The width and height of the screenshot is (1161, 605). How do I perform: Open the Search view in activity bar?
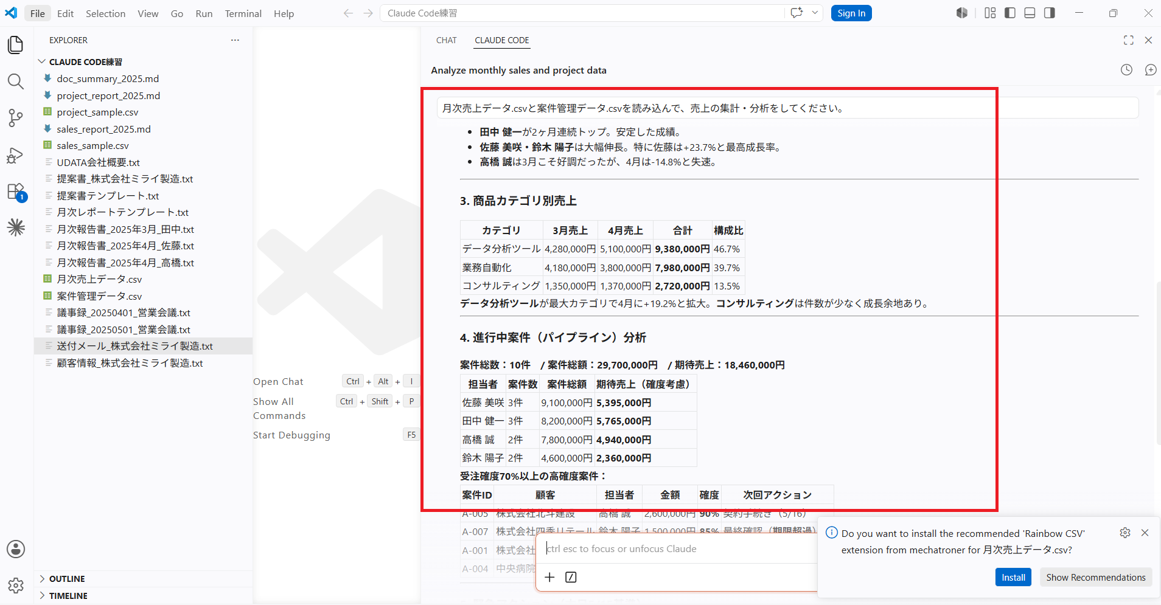(16, 81)
